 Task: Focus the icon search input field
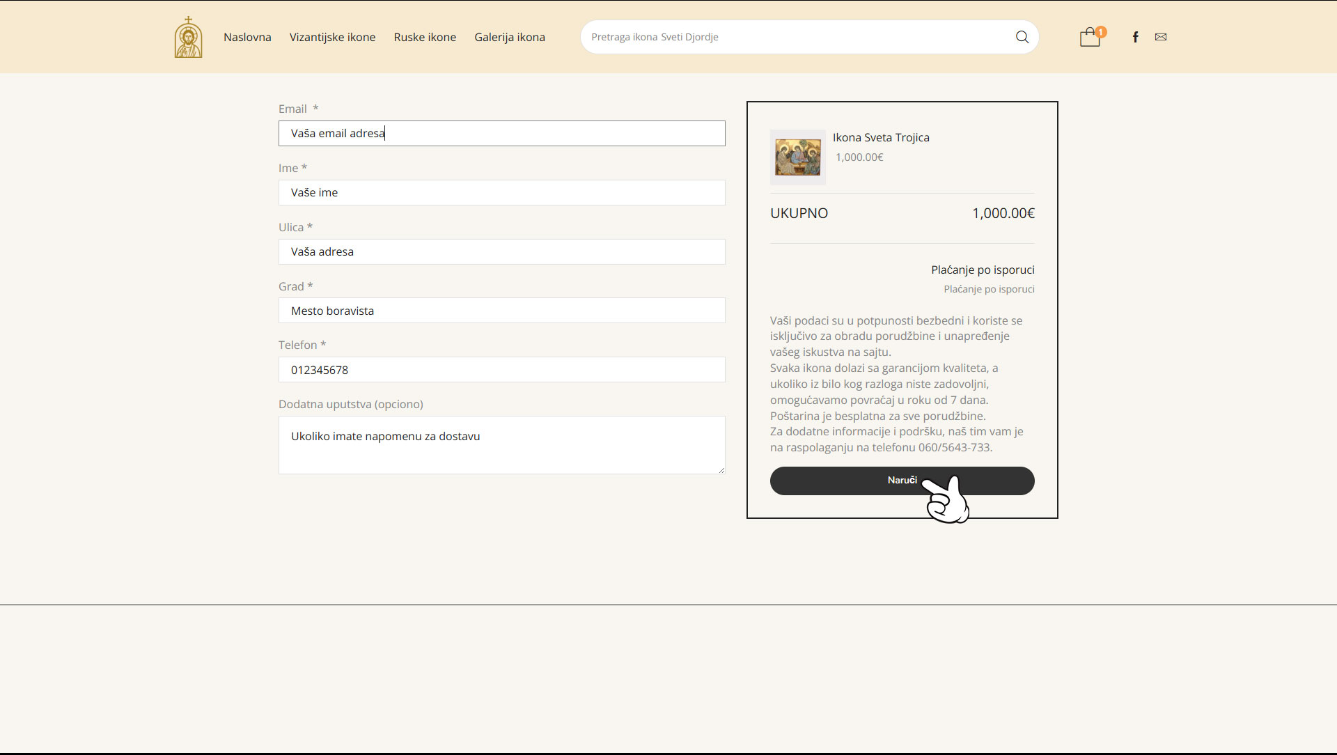pos(794,37)
